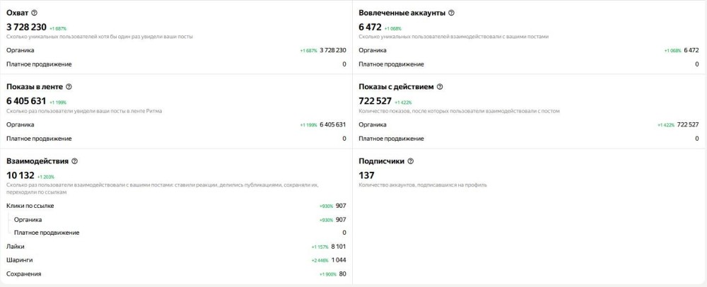Click the Лайки row label

coord(16,247)
